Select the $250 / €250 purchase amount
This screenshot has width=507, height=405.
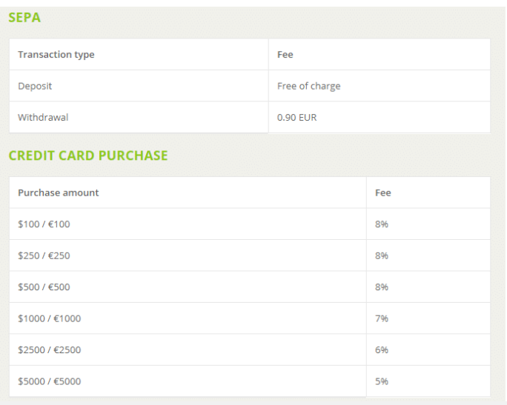coord(44,255)
